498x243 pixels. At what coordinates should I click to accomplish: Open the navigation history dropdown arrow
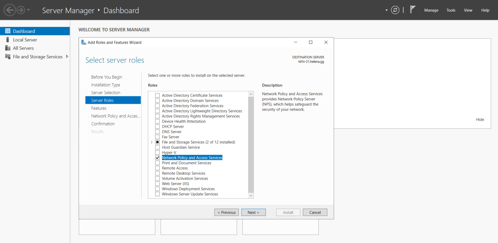pos(28,10)
